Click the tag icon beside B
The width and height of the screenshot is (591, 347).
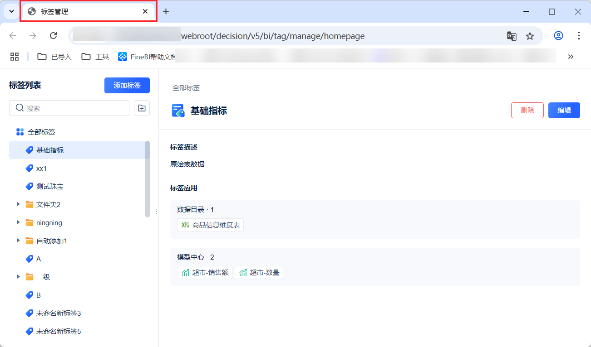(30, 295)
